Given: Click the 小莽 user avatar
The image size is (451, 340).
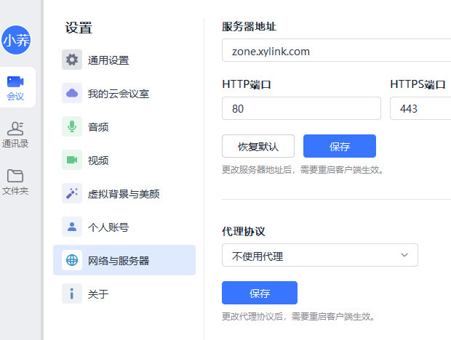Looking at the screenshot, I should pos(16,41).
